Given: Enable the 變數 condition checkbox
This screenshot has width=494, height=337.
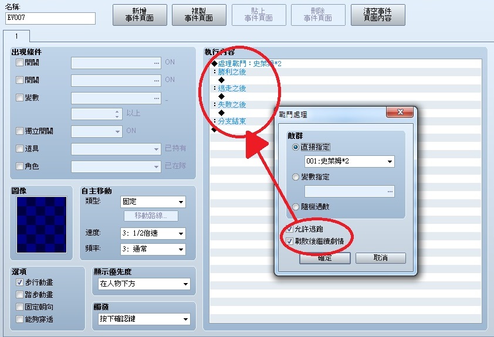Looking at the screenshot, I should 19,97.
